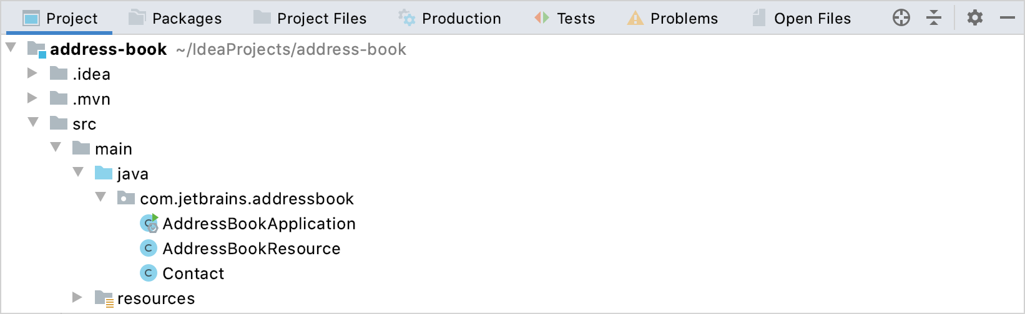Select the resources tree row

tap(512, 298)
